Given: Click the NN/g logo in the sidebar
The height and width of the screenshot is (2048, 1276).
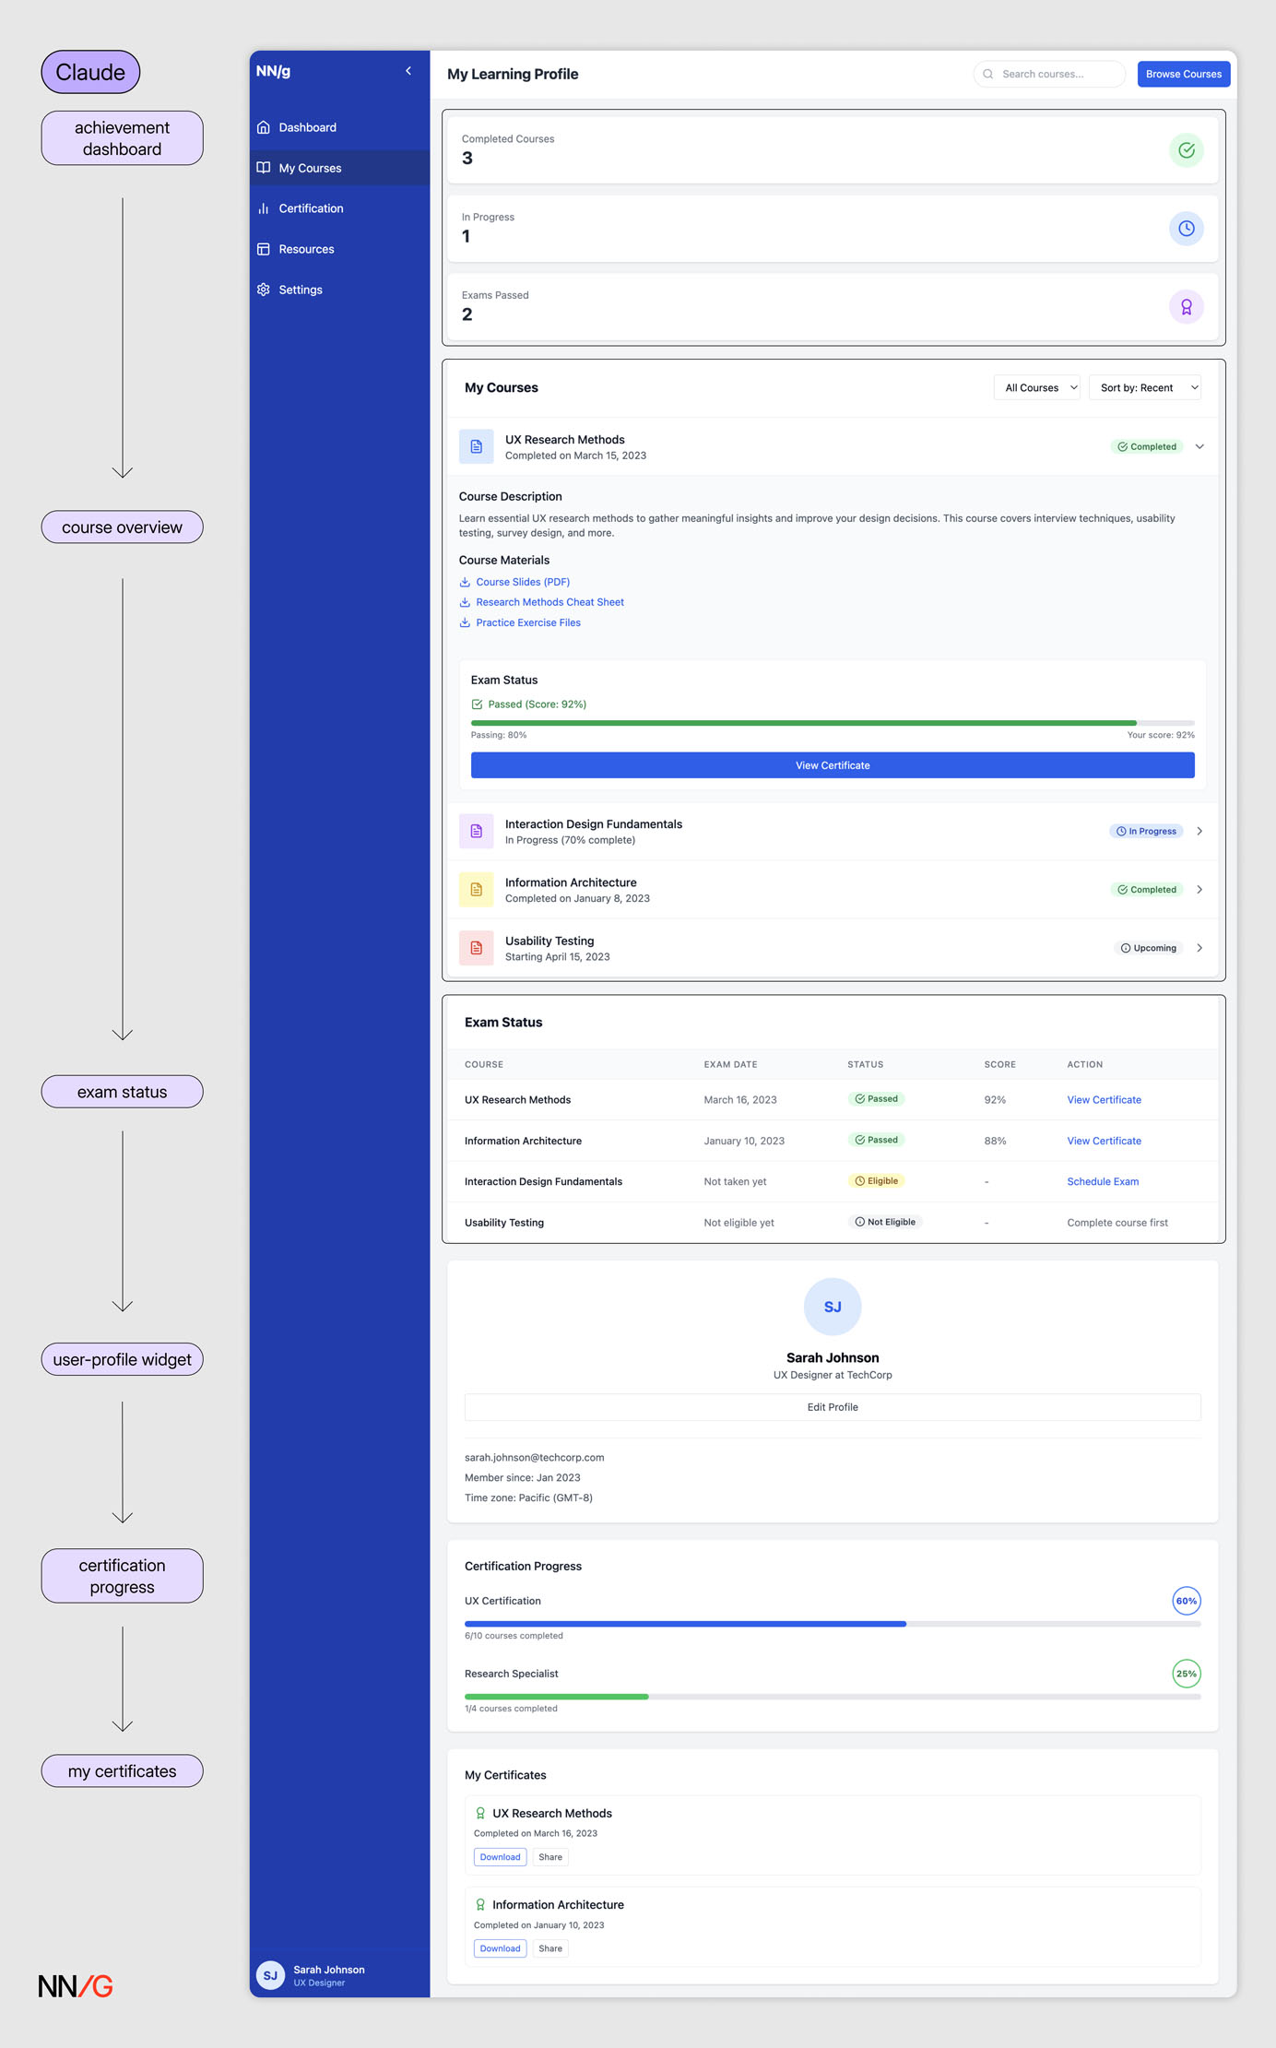Looking at the screenshot, I should (x=273, y=71).
